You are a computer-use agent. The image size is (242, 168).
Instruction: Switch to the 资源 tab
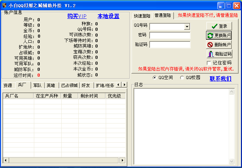click(8, 86)
